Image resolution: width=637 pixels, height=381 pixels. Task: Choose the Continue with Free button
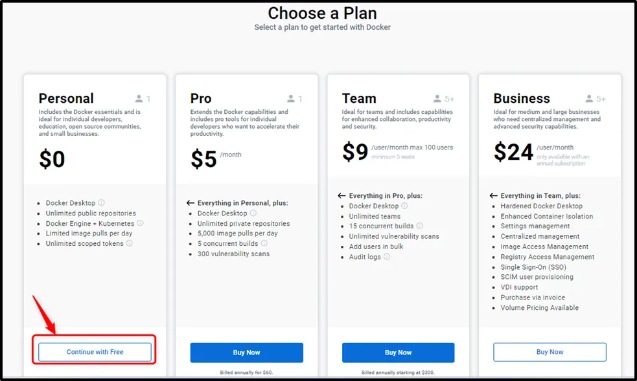95,352
